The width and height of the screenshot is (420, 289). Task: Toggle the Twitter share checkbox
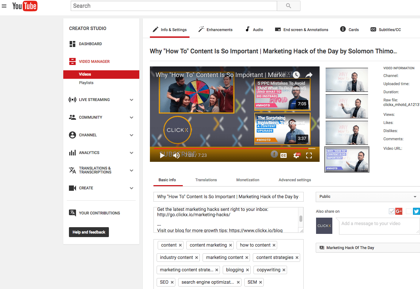point(409,211)
